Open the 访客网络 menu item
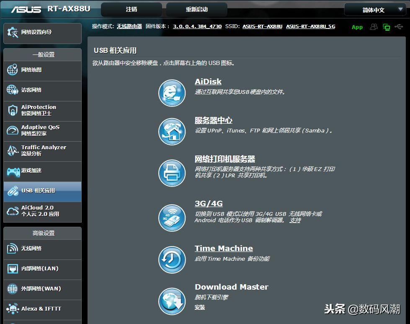 [43, 90]
